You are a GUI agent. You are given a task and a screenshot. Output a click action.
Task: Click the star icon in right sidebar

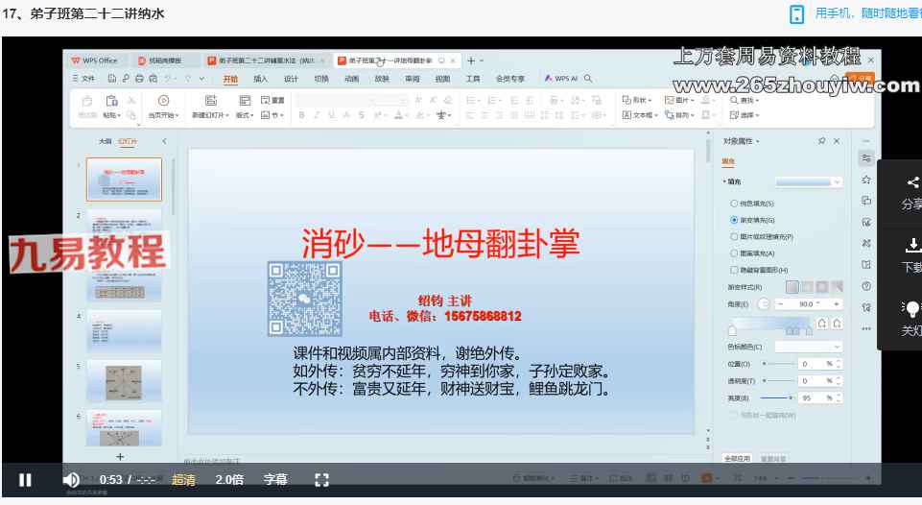(x=866, y=180)
